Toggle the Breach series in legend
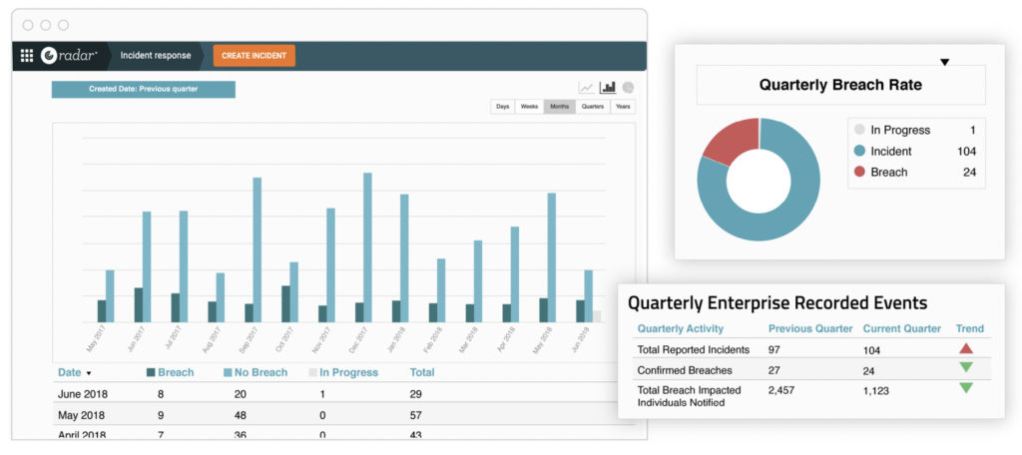The height and width of the screenshot is (455, 1022). pyautogui.click(x=170, y=372)
